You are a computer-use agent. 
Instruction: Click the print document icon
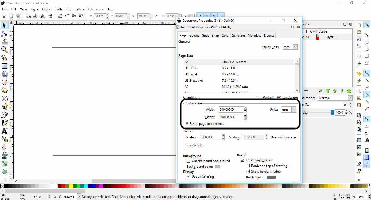tap(359, 46)
